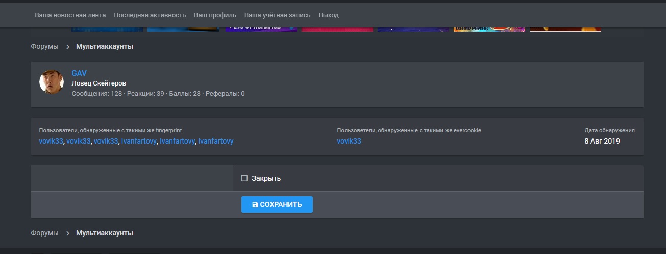Click the Сохранить button
This screenshot has height=254, width=666.
pos(277,205)
